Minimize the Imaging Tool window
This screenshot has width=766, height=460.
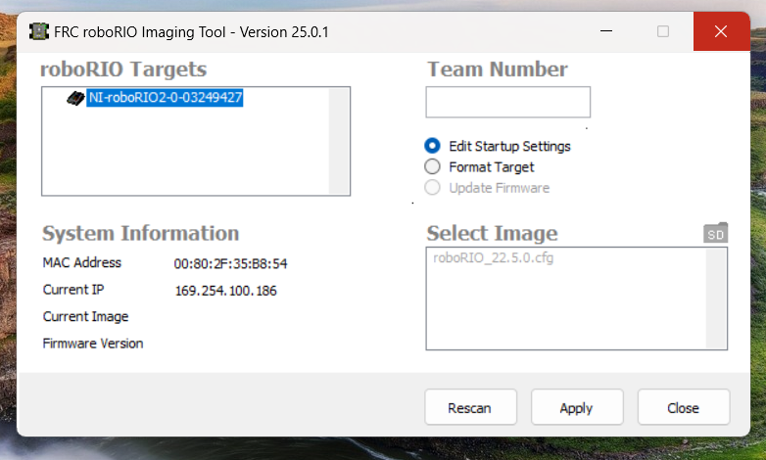[607, 31]
